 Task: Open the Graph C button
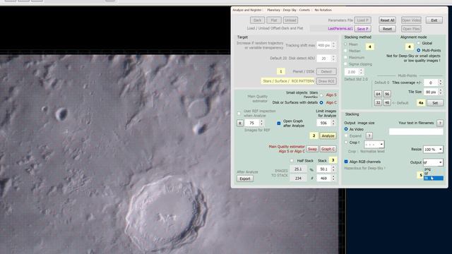328,149
